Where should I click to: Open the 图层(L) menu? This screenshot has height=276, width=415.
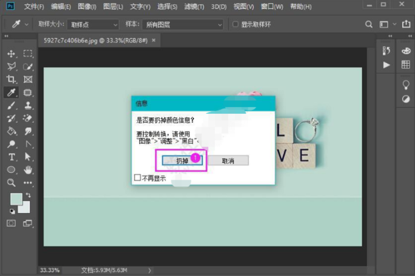[113, 6]
